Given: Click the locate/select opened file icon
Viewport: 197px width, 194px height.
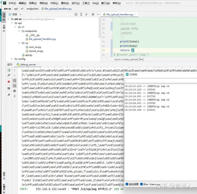Looking at the screenshot, I should (x=76, y=14).
